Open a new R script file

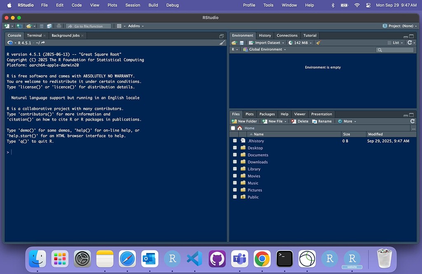7,26
